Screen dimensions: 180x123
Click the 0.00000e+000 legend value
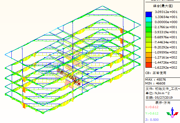[166, 22]
